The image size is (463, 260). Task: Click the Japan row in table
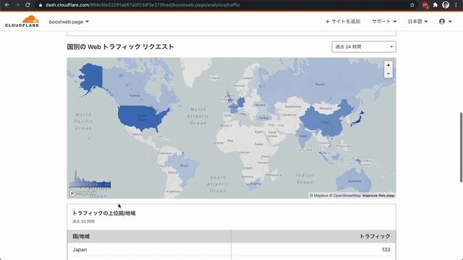pyautogui.click(x=231, y=250)
